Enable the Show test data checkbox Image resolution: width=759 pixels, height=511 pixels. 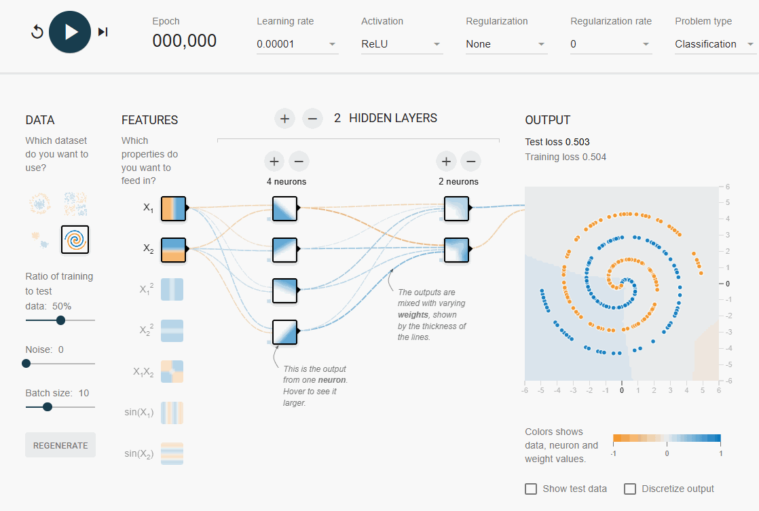(531, 489)
